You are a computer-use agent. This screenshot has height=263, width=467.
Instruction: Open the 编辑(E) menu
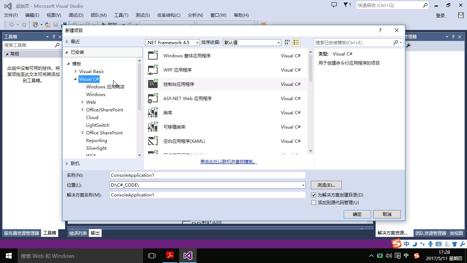point(32,15)
